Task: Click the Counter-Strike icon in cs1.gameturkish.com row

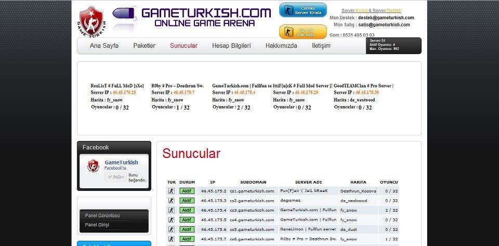Action: pyautogui.click(x=172, y=191)
